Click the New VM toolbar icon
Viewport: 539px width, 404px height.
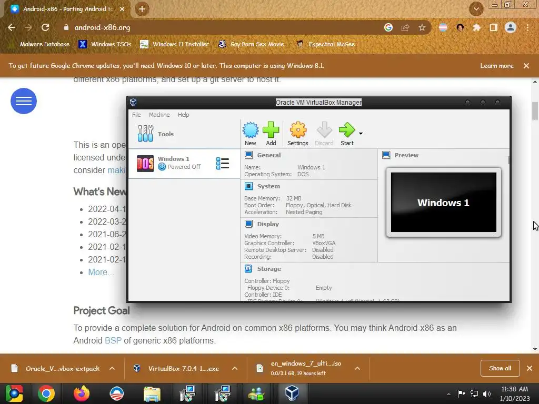250,134
